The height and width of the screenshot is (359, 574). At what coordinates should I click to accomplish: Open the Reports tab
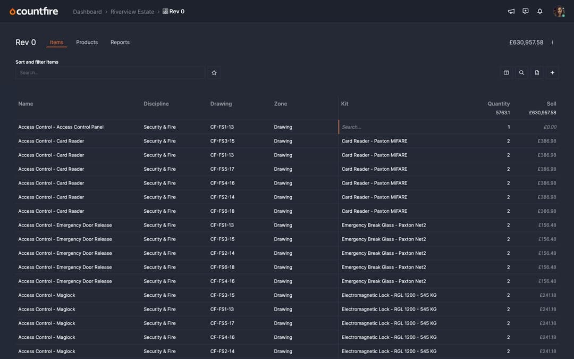120,42
